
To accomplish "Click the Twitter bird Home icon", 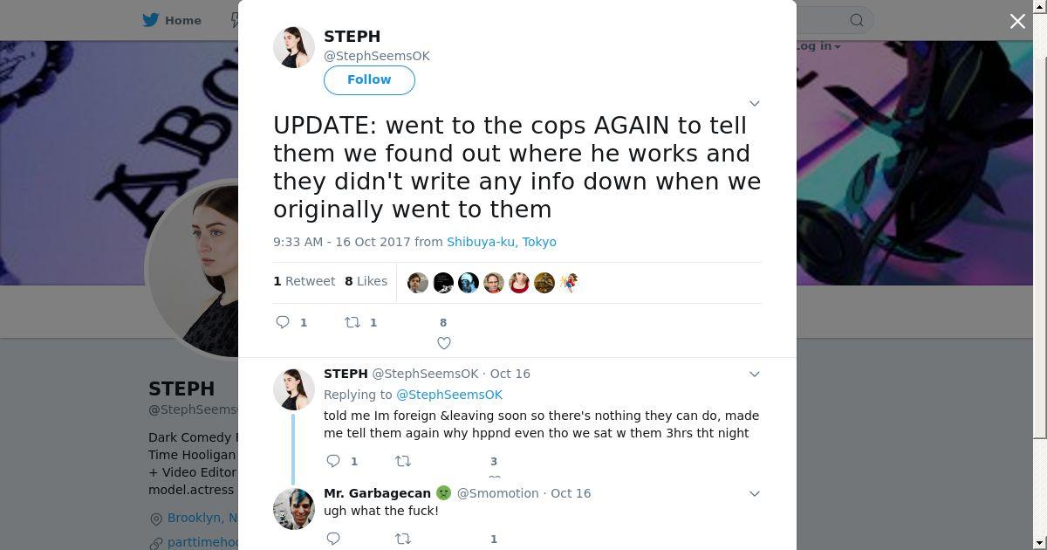I will 153,20.
